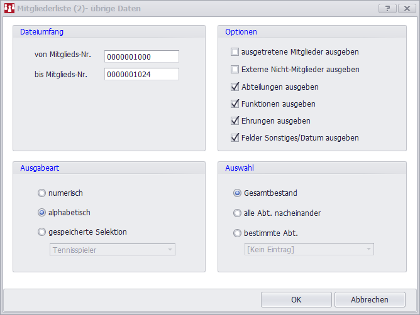
Task: Open the Tennisspieler selection dropdown
Action: (112, 250)
